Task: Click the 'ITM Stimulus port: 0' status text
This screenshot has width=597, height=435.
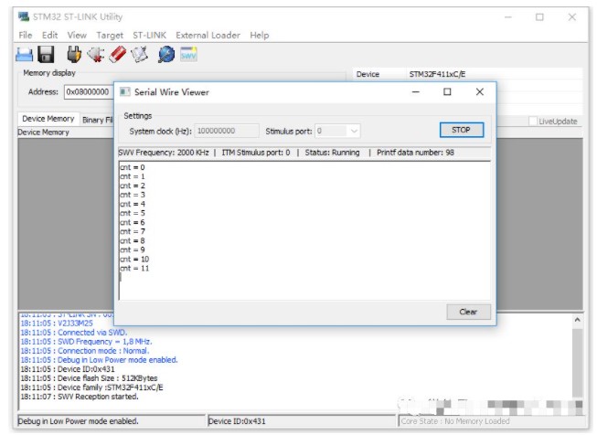Action: point(256,153)
